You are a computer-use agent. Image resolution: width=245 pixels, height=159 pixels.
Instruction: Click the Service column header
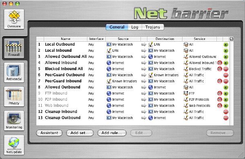(199, 39)
